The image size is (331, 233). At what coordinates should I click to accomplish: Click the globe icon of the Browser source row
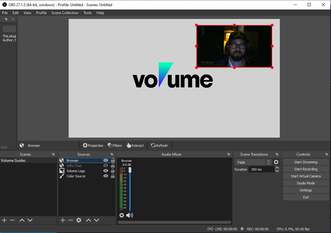(62, 160)
